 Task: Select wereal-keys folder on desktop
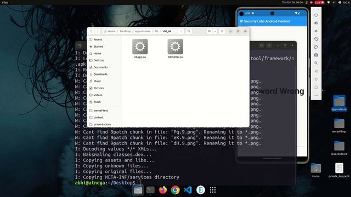[x=339, y=125]
